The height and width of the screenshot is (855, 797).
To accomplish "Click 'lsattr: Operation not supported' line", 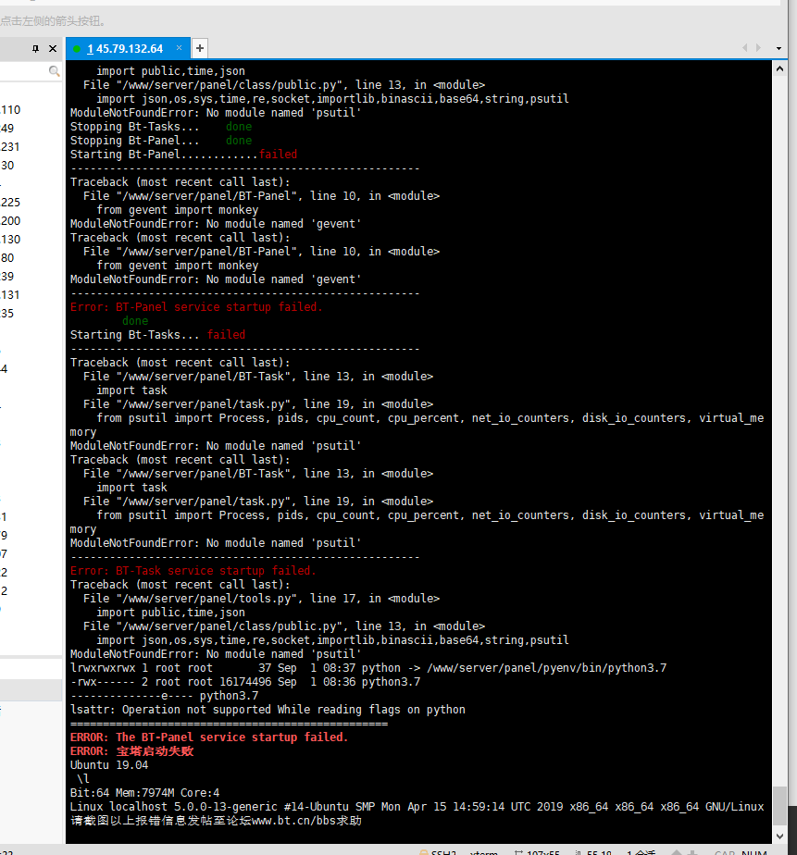I will 268,710.
